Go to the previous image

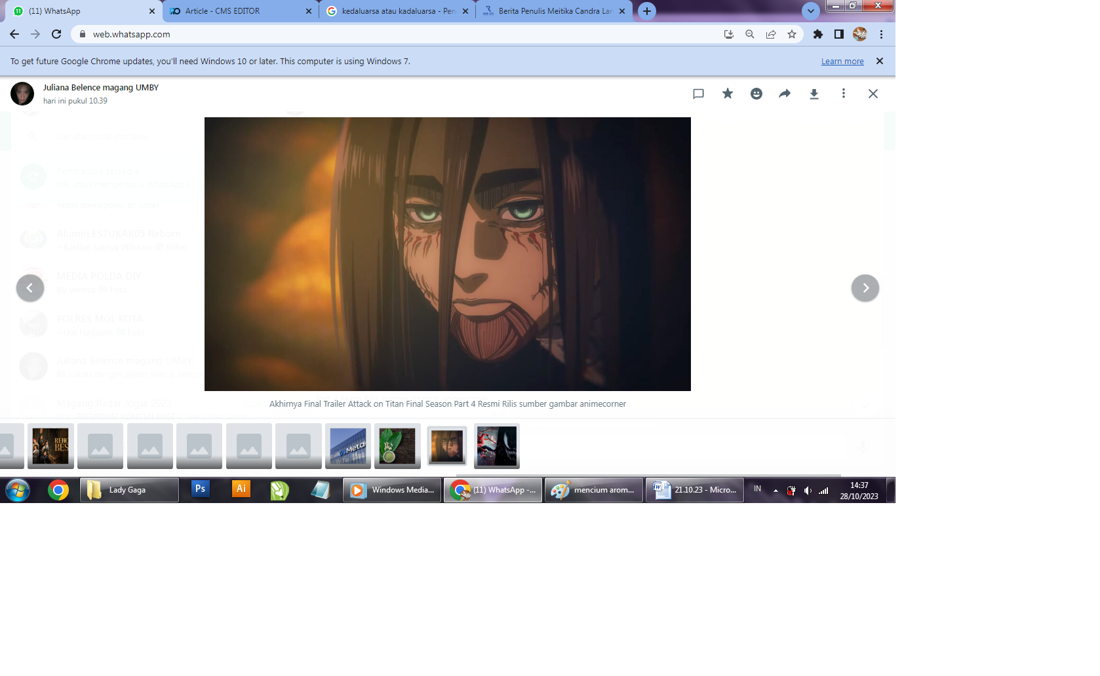30,288
